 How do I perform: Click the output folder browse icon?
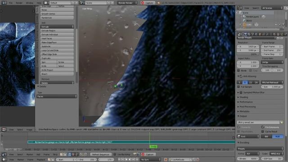pyautogui.click(x=282, y=122)
